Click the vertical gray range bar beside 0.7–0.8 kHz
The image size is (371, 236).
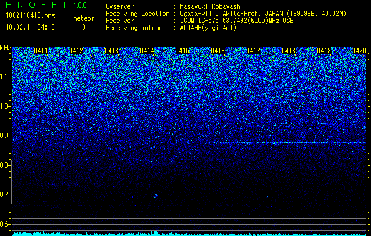pyautogui.click(x=11, y=182)
